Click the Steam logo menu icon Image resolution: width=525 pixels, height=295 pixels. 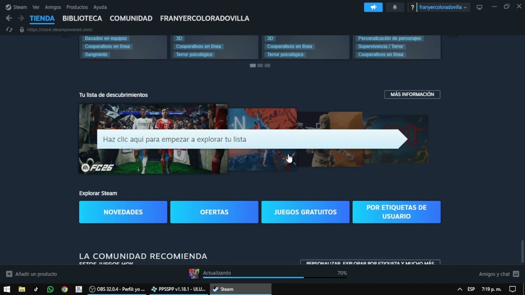(x=8, y=7)
